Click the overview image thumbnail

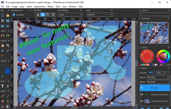pos(154,33)
